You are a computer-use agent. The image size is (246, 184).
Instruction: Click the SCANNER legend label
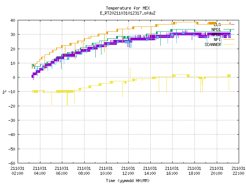point(213,44)
